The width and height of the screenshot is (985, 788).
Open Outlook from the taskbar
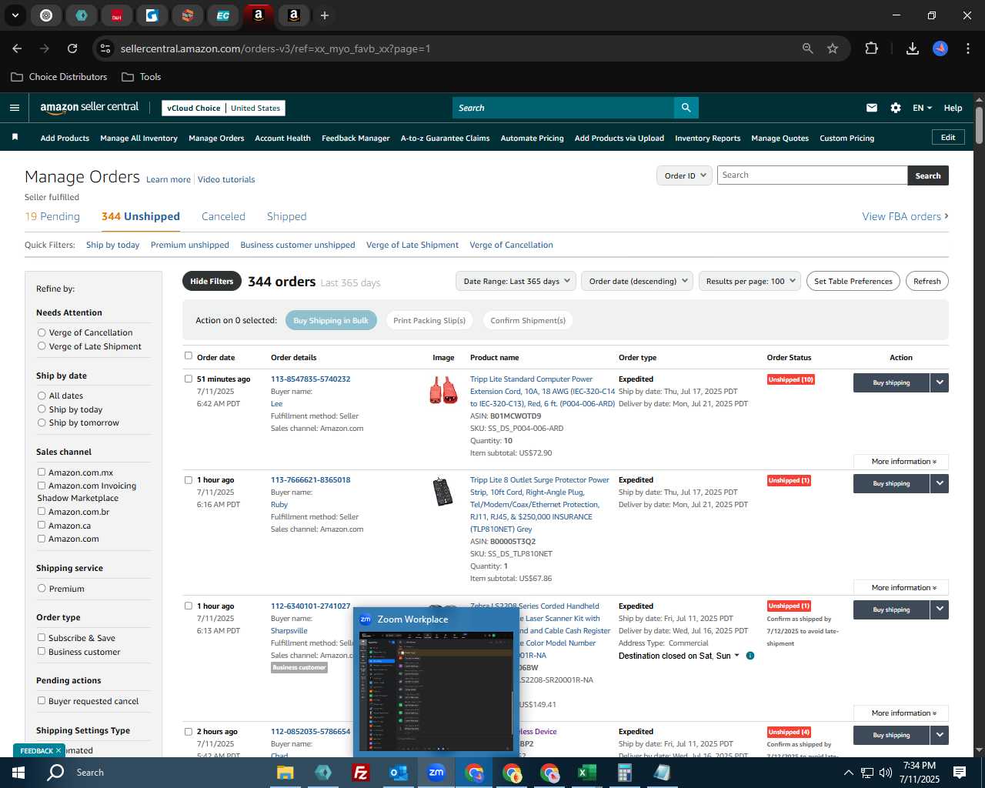(x=398, y=773)
